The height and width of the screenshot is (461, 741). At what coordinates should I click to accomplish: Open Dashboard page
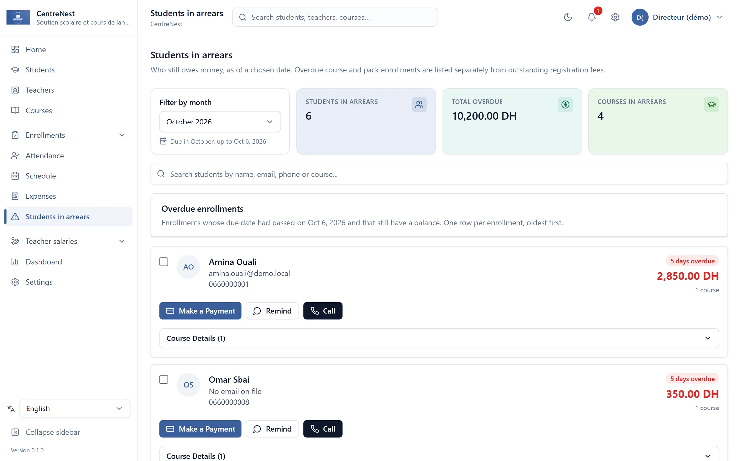68,262
